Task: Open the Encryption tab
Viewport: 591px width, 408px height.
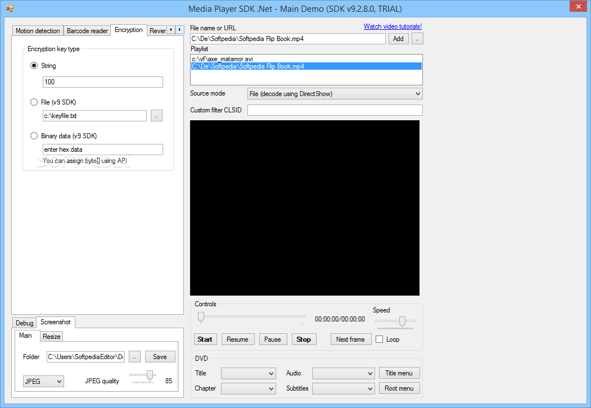Action: pyautogui.click(x=129, y=30)
